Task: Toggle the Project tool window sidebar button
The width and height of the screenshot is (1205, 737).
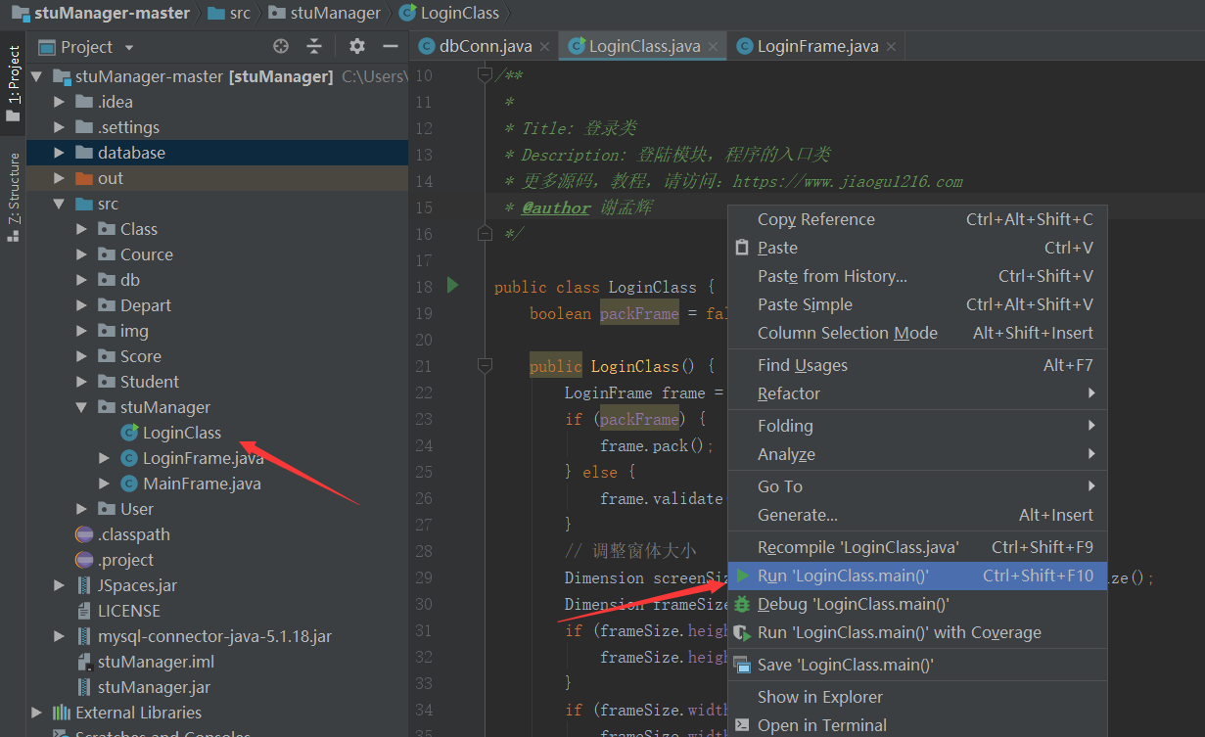Action: click(x=14, y=83)
